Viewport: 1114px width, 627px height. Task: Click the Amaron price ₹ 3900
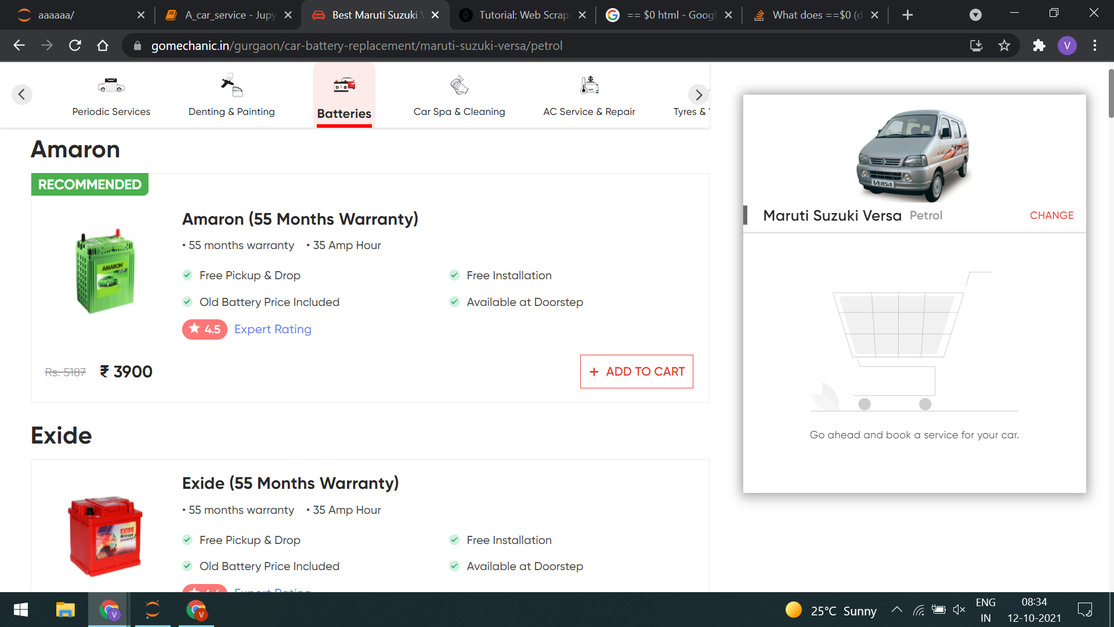tap(126, 372)
